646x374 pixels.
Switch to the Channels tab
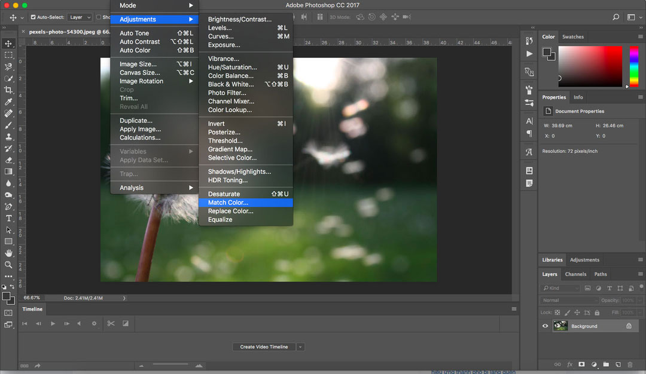coord(575,274)
